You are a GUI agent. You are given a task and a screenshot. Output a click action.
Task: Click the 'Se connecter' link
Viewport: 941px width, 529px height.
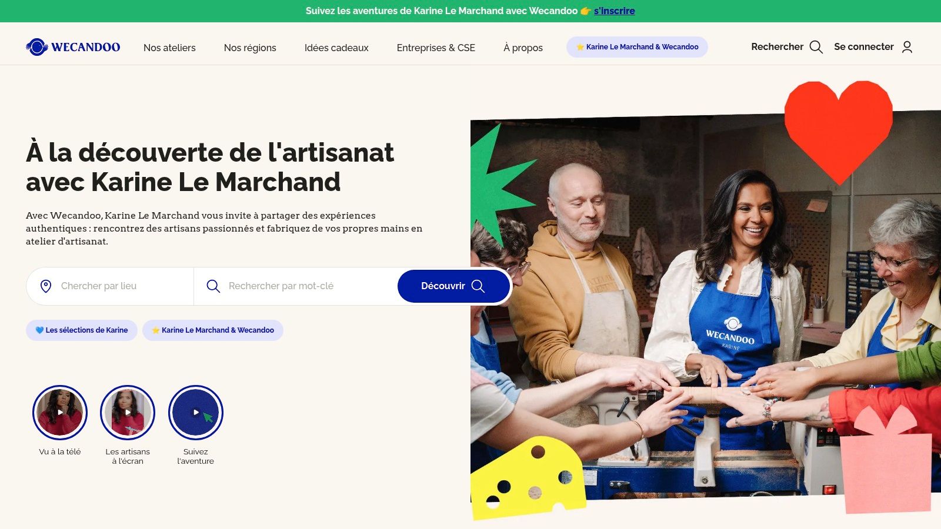point(864,46)
